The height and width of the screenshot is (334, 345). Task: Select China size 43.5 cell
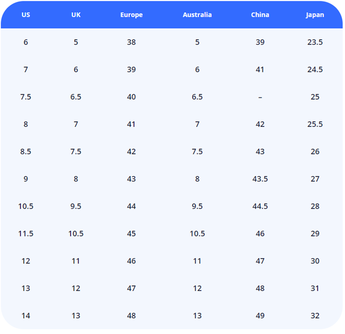260,179
